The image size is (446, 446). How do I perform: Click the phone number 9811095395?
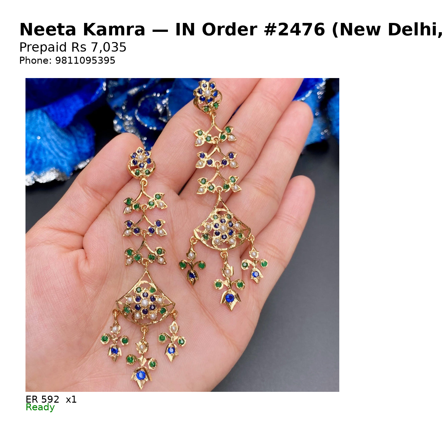pyautogui.click(x=85, y=61)
